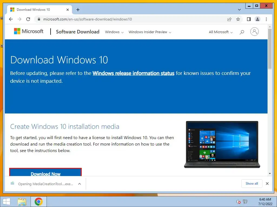Click the site search magnifier icon
277x207 pixels.
click(242, 32)
